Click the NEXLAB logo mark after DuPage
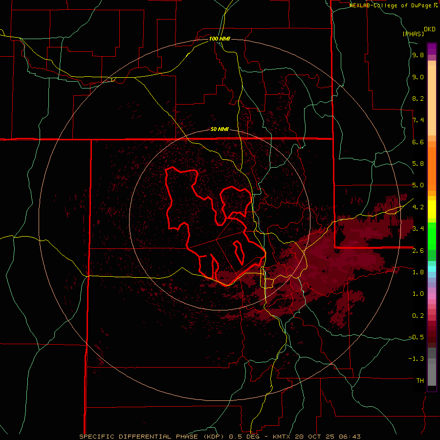 (x=436, y=5)
